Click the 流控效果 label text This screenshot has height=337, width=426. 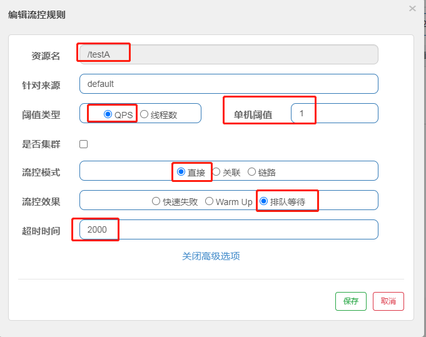click(x=41, y=202)
